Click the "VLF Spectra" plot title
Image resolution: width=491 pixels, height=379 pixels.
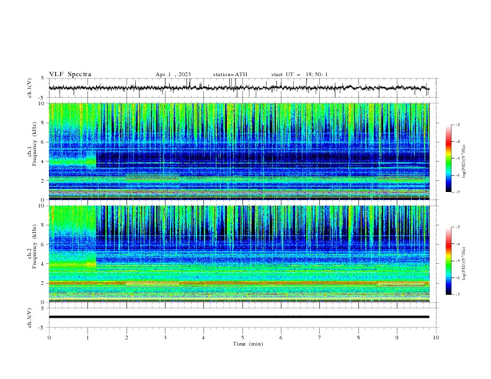point(70,74)
